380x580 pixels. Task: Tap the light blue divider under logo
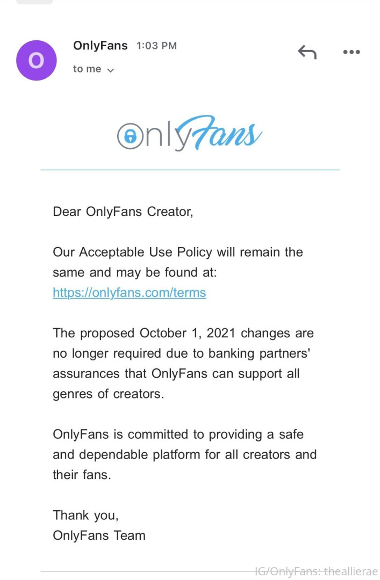(x=190, y=170)
